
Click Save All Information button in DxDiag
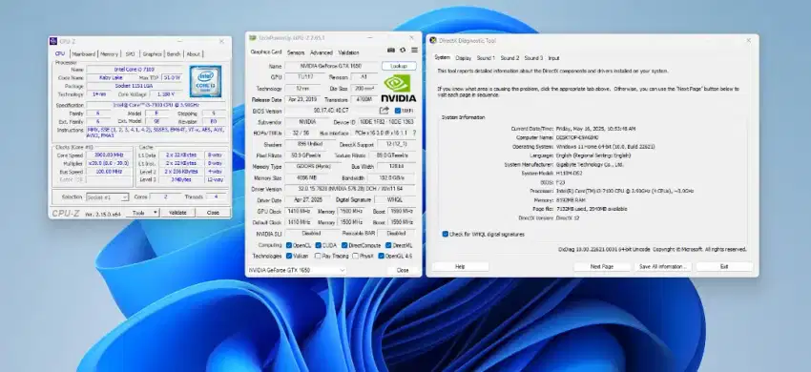[662, 266]
